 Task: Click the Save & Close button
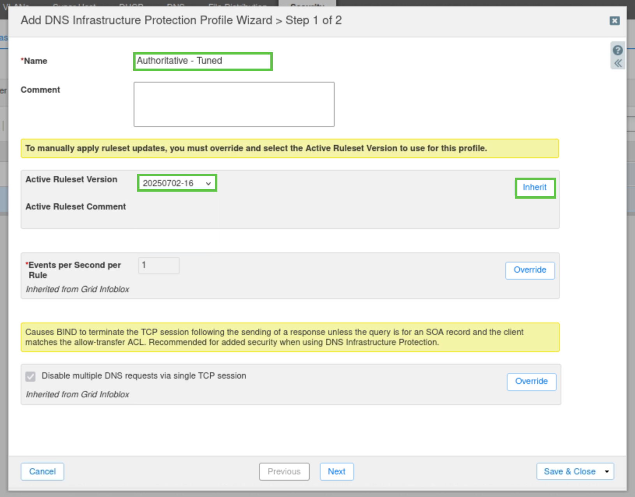[x=569, y=472]
